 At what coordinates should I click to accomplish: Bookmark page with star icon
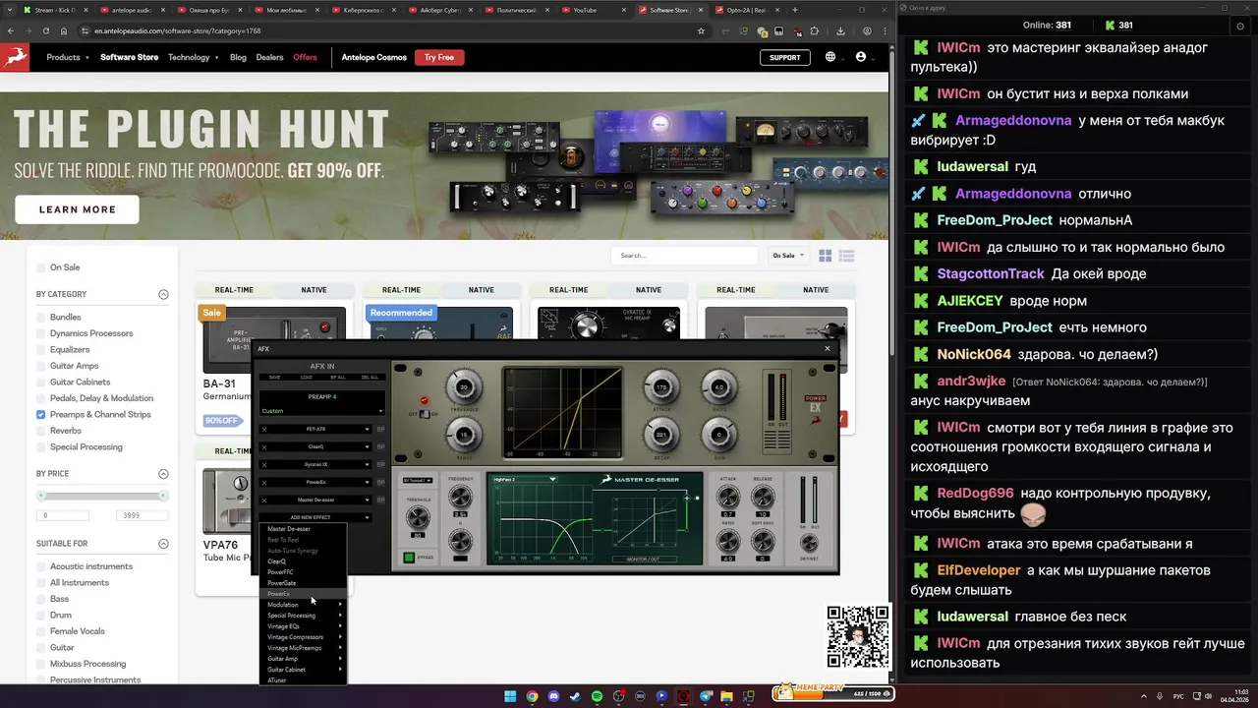701,30
